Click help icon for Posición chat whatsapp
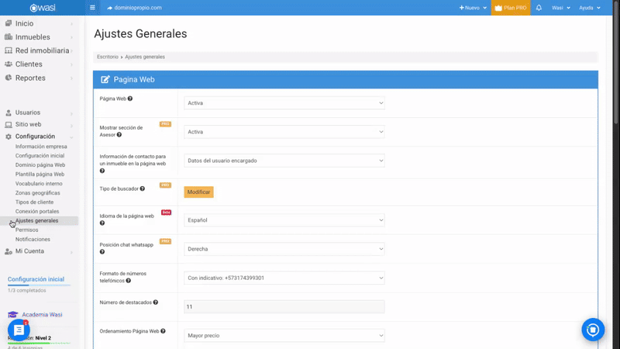The height and width of the screenshot is (349, 620). point(102,251)
